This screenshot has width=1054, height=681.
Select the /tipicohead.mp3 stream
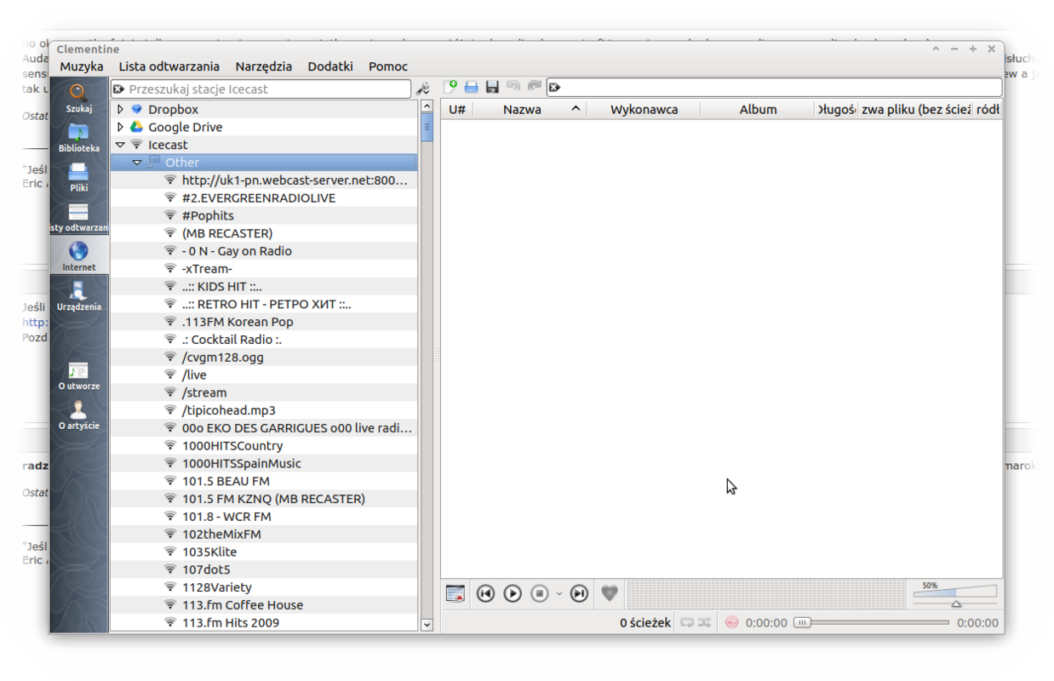point(229,410)
